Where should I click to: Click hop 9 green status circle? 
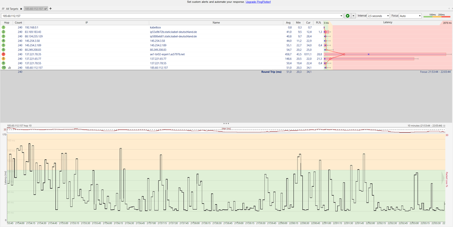coord(4,63)
